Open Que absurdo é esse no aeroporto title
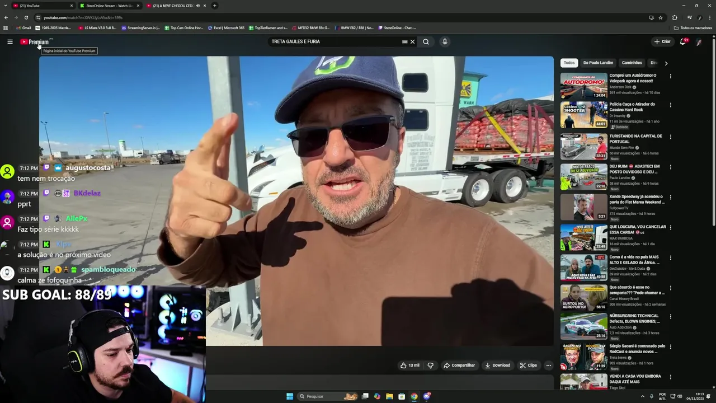This screenshot has width=716, height=403. pos(637,290)
